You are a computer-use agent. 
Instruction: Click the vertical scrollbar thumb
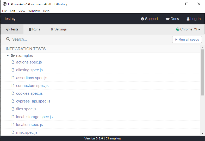click(202, 72)
